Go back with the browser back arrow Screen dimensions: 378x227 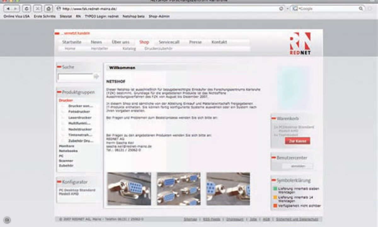click(8, 9)
